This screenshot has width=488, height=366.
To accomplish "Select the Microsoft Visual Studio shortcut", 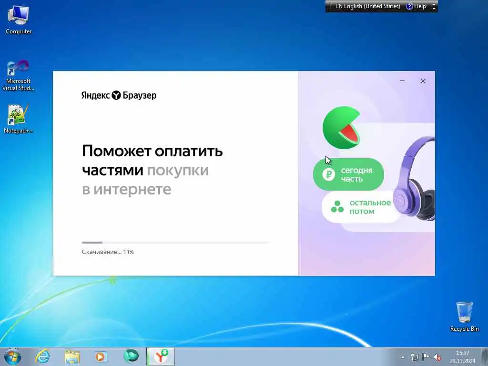I will [x=19, y=76].
